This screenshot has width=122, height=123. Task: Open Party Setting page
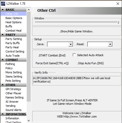[14, 39]
